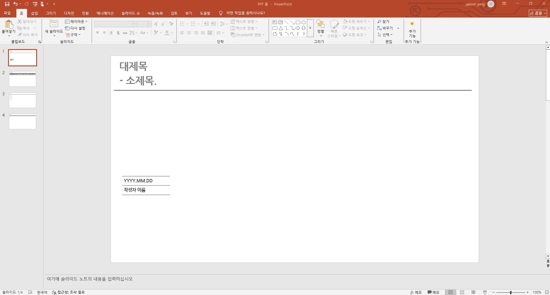Open the Share (공유) dropdown button
Viewport: 550px width, 295px height.
pyautogui.click(x=538, y=13)
